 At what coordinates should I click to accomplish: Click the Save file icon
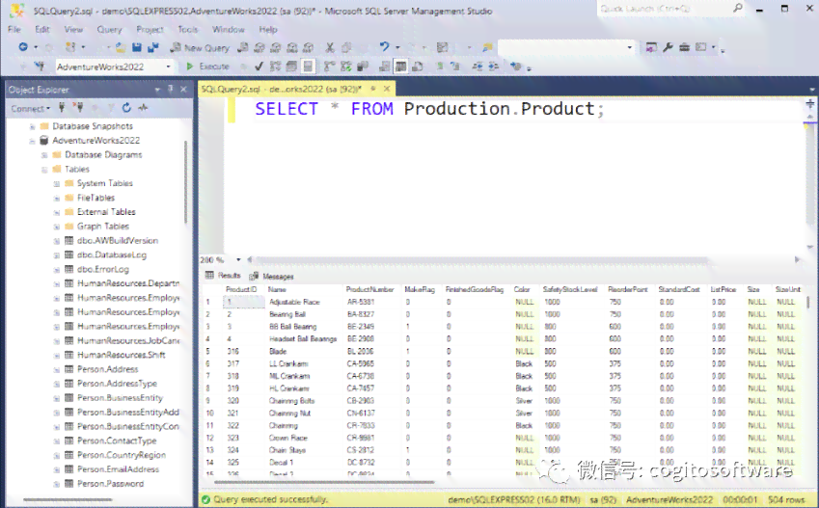[x=137, y=47]
